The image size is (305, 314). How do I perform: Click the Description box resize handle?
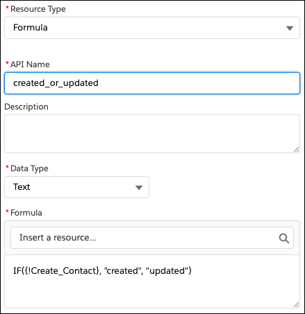pyautogui.click(x=296, y=150)
